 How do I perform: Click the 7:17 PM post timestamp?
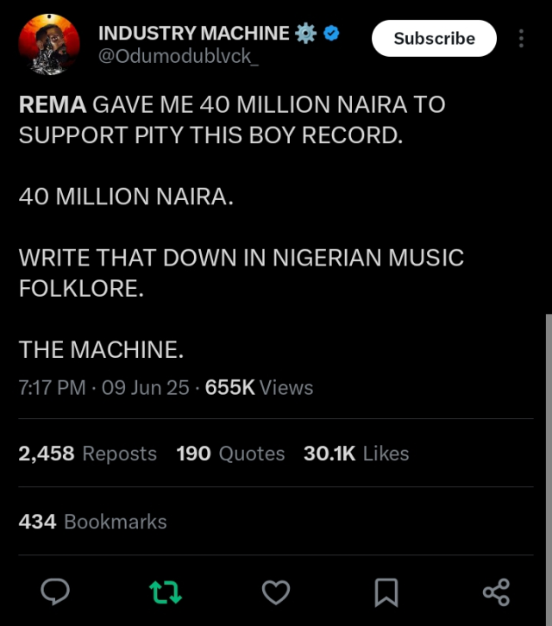(52, 388)
